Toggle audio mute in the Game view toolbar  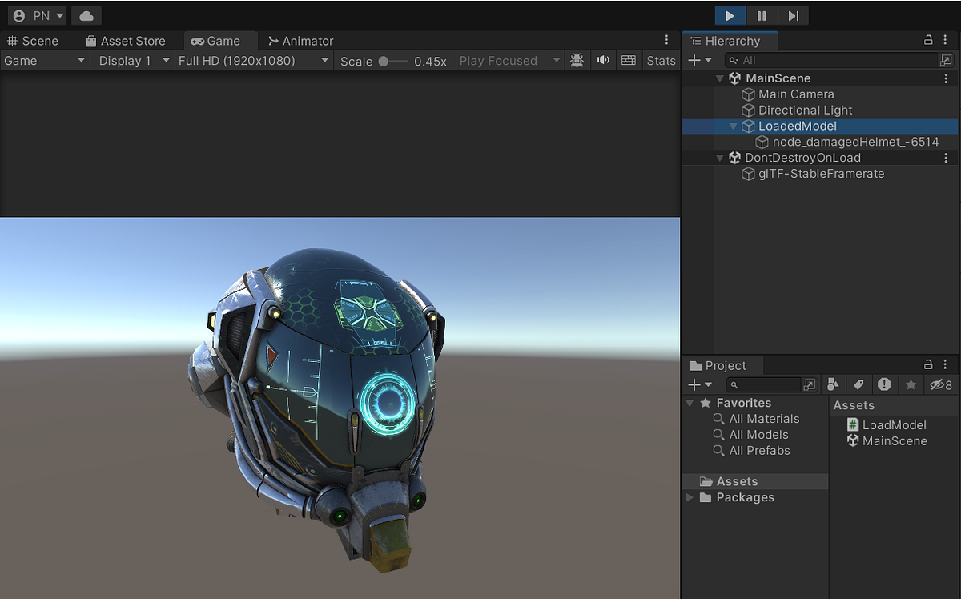coord(603,60)
